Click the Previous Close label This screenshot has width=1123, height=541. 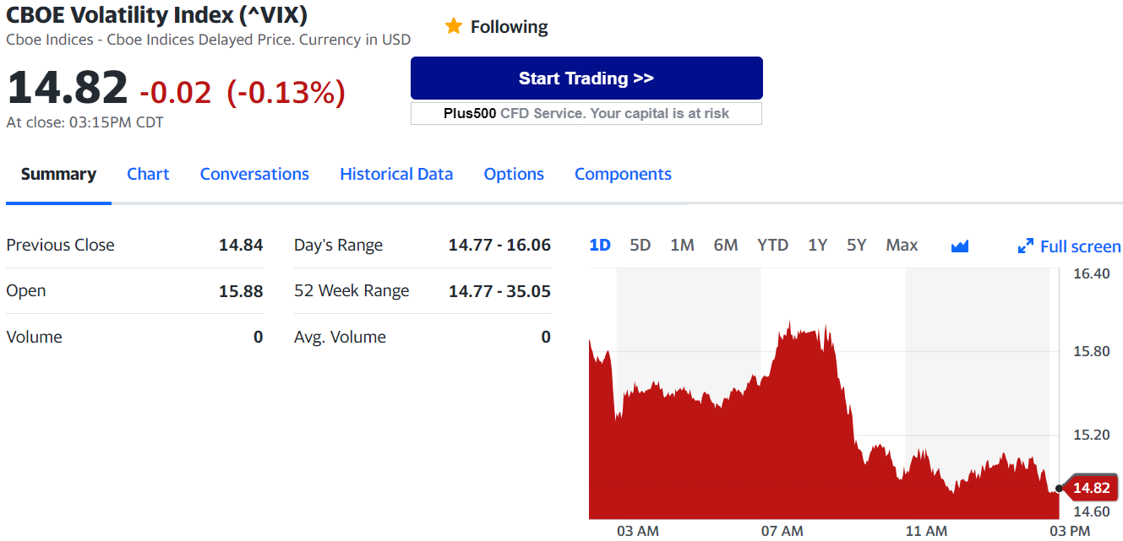click(60, 245)
